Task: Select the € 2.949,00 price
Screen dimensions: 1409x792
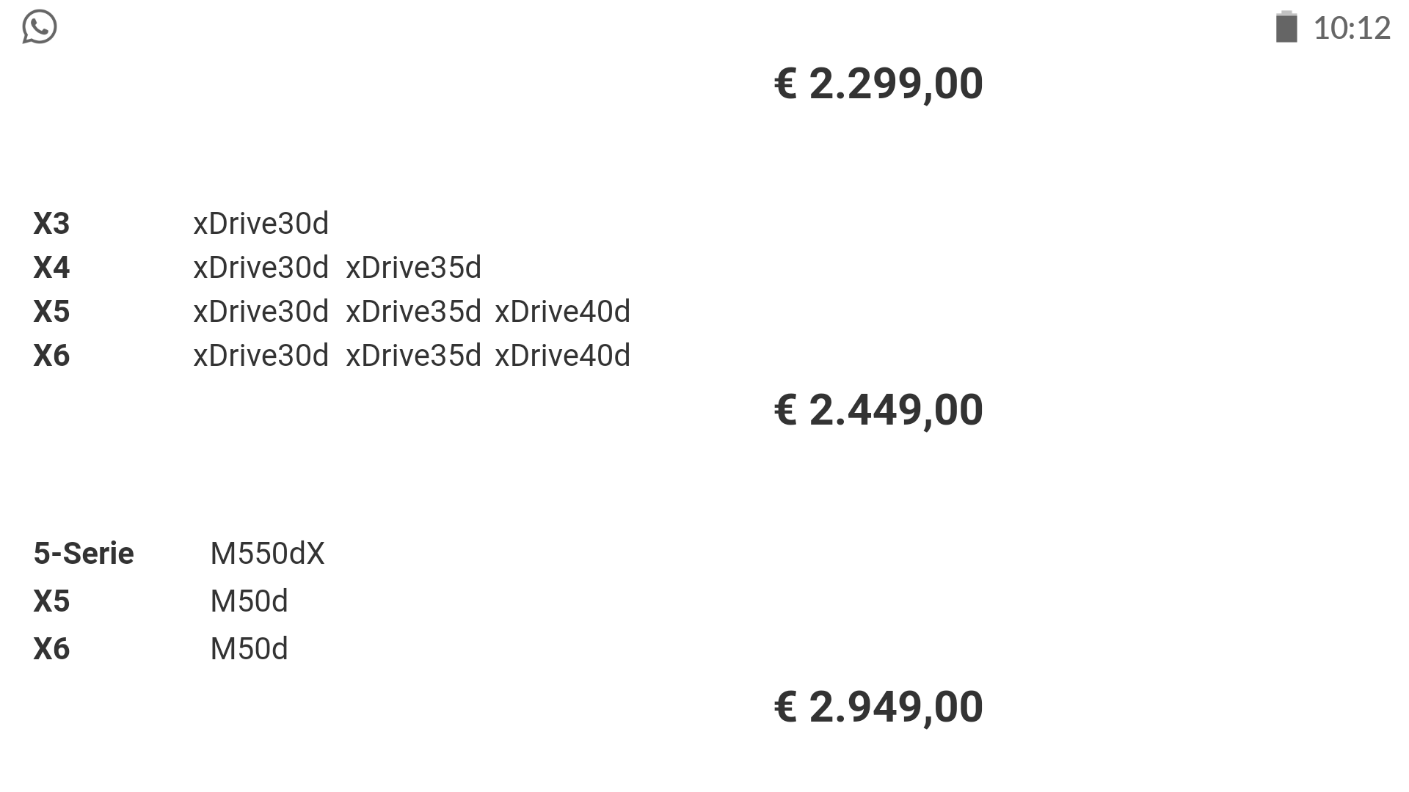Action: (x=878, y=707)
